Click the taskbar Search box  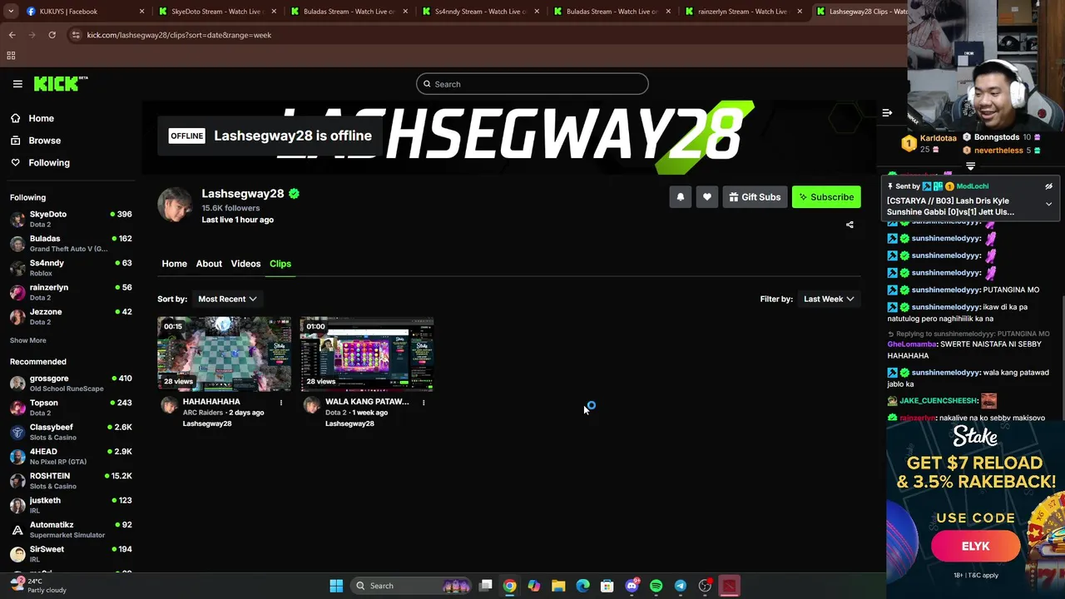click(x=412, y=586)
